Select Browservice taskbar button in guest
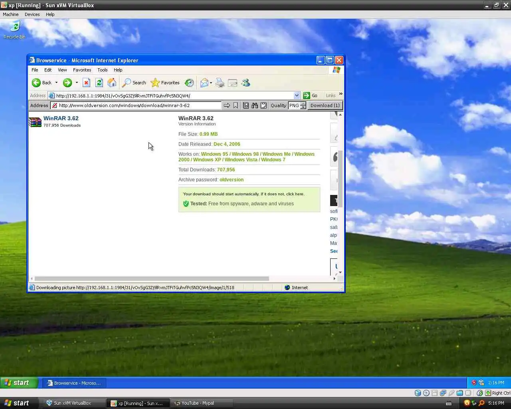The width and height of the screenshot is (511, 409). 74,383
